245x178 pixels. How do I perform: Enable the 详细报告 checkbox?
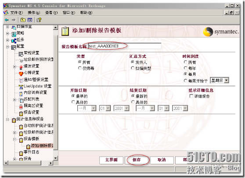[x=191, y=96]
